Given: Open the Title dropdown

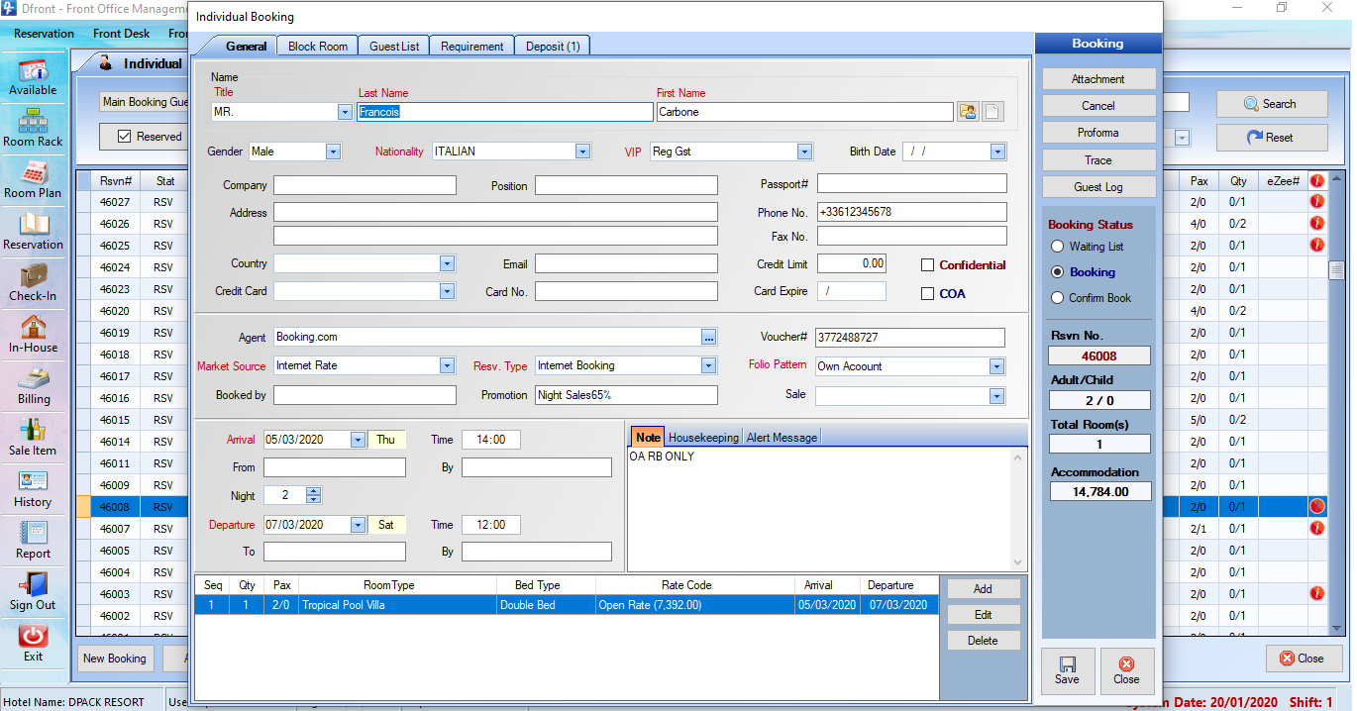Looking at the screenshot, I should coord(345,113).
